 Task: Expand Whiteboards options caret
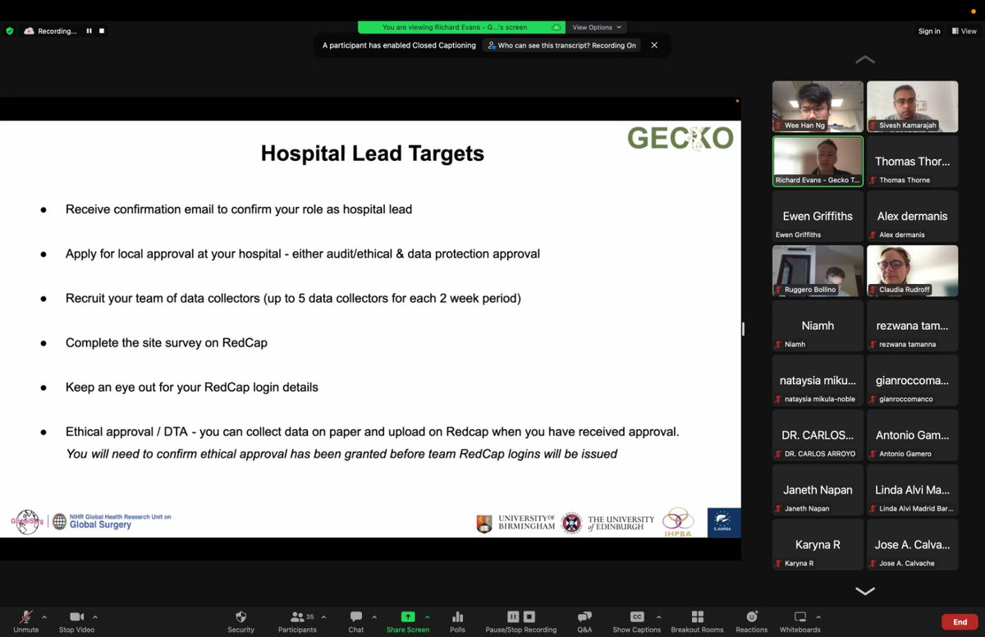[x=818, y=616]
